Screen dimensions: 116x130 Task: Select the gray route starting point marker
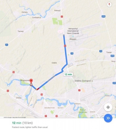(x=64, y=35)
